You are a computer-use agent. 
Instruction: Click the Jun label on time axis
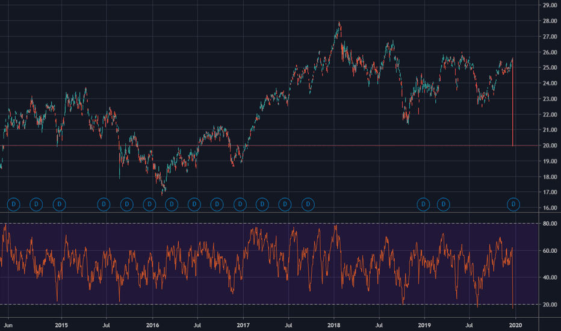coord(8,325)
